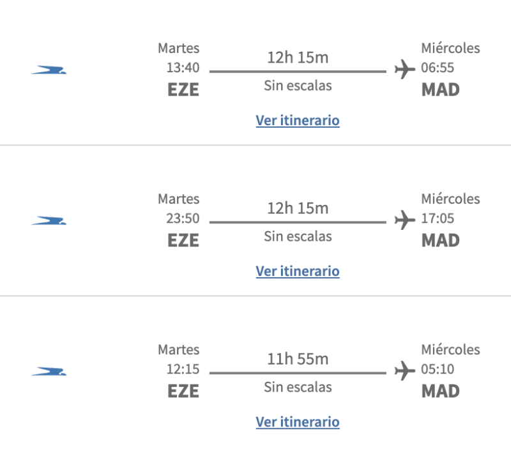Click the EZE code of the 13:40 departure
The image size is (511, 461).
coord(183,90)
